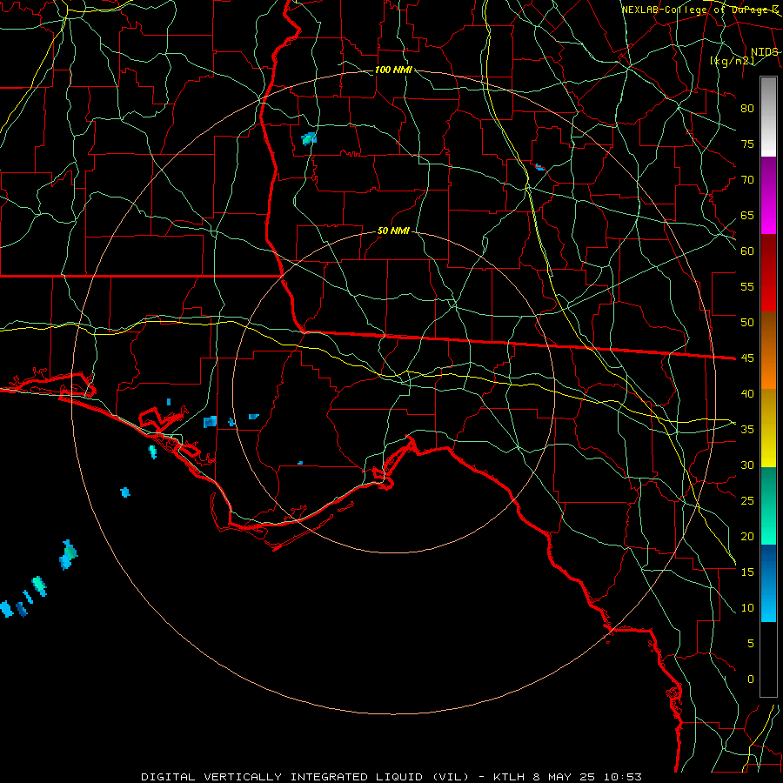
Task: Click the 50 value on the VIL scale
Action: (x=747, y=323)
